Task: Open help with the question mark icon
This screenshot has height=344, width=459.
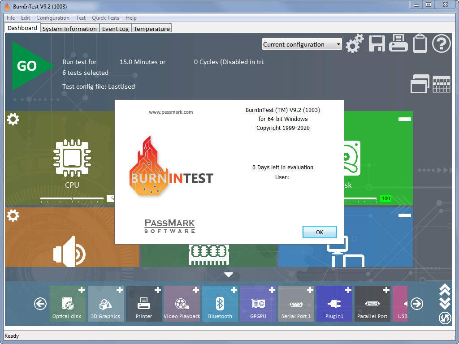Action: coord(442,43)
